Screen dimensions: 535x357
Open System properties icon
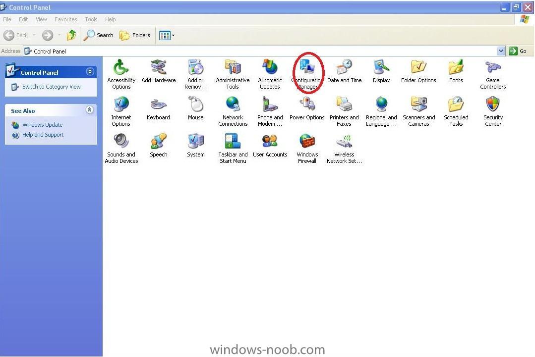coord(195,146)
